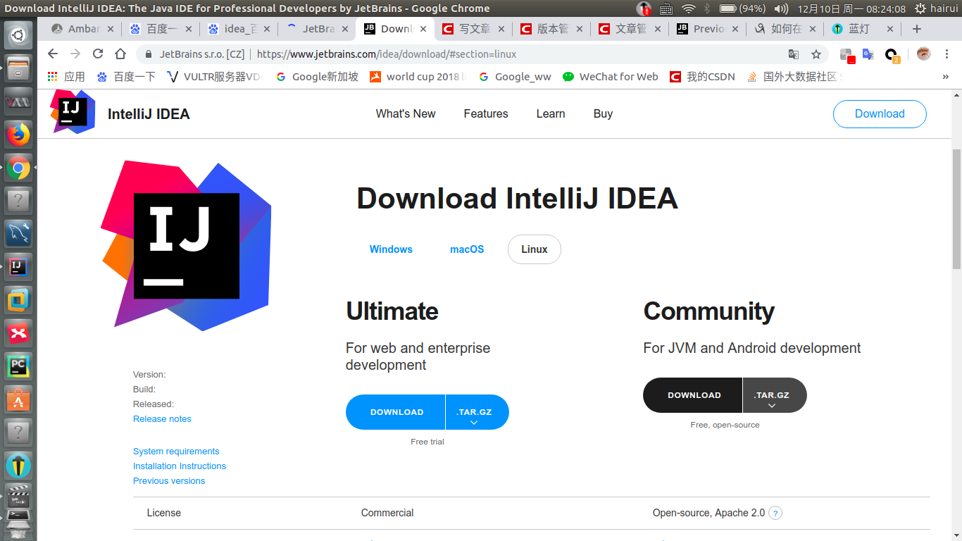The height and width of the screenshot is (541, 962).
Task: Click the browser forward arrow
Action: [x=75, y=54]
